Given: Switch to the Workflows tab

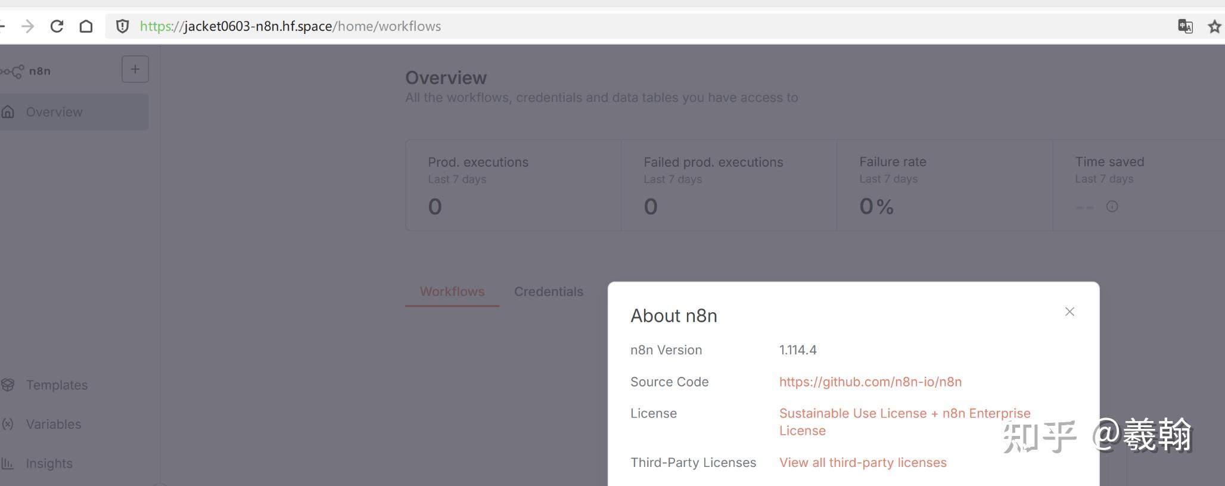Looking at the screenshot, I should pyautogui.click(x=452, y=292).
